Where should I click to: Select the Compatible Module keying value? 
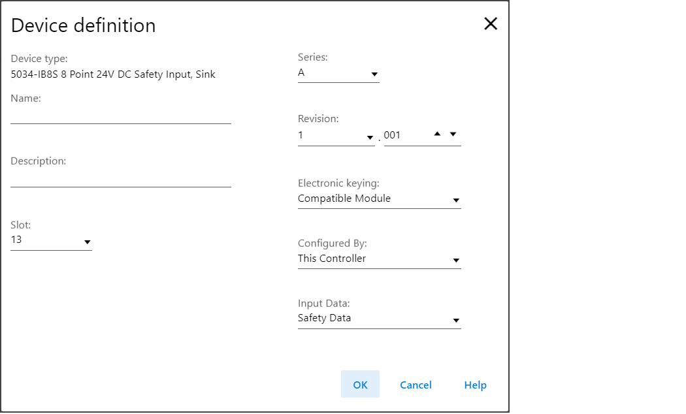[x=344, y=199]
